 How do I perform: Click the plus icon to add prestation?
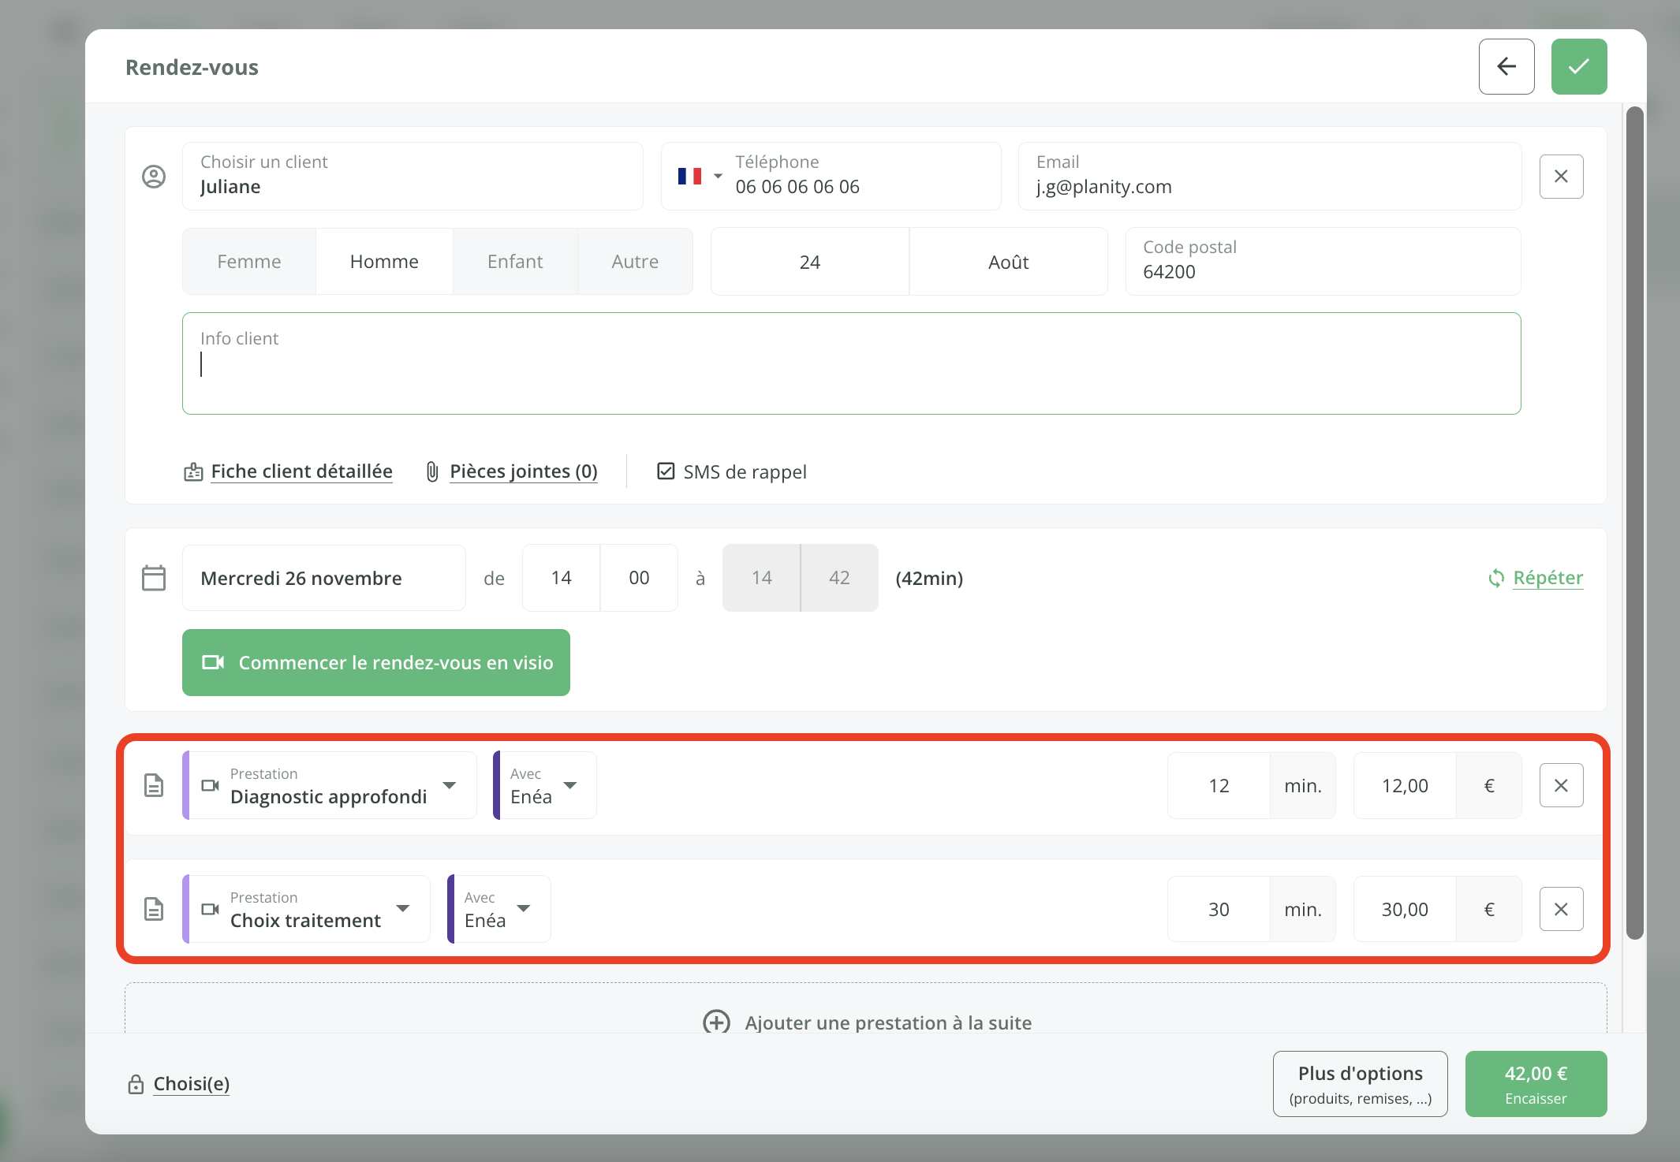716,1022
